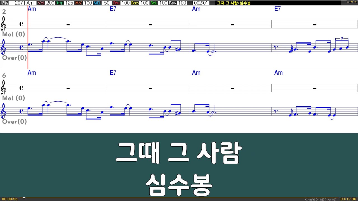Click the orange MV label icon
The image size is (358, 201).
[78, 3]
